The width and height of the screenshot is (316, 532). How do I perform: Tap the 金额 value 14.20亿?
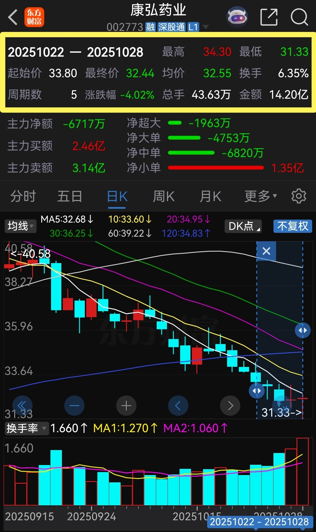point(289,95)
